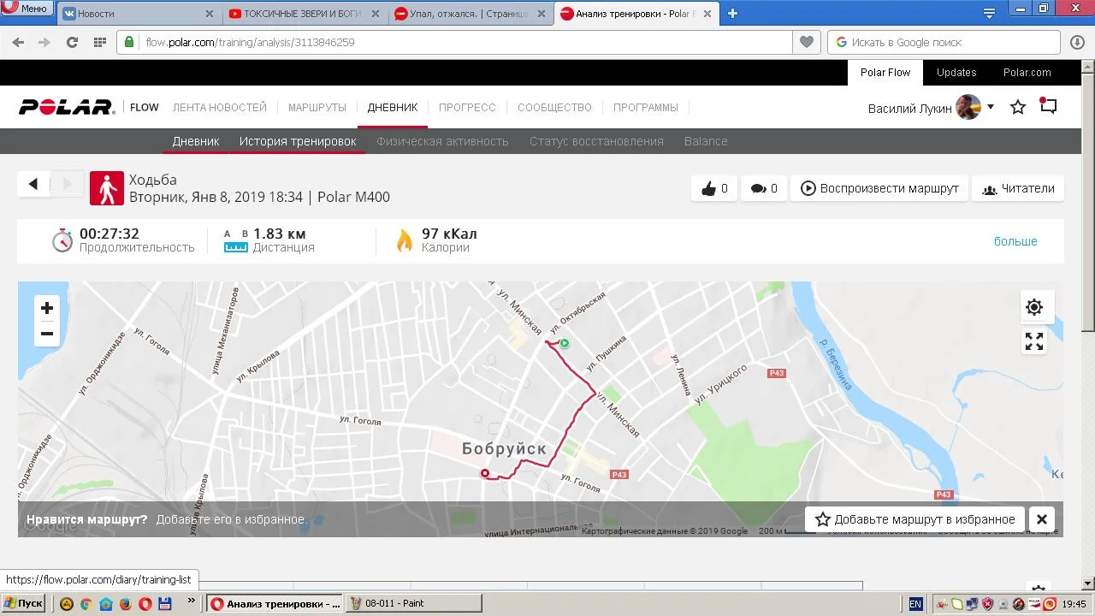Open the browser downloads panel
1095x616 pixels.
pos(1078,42)
